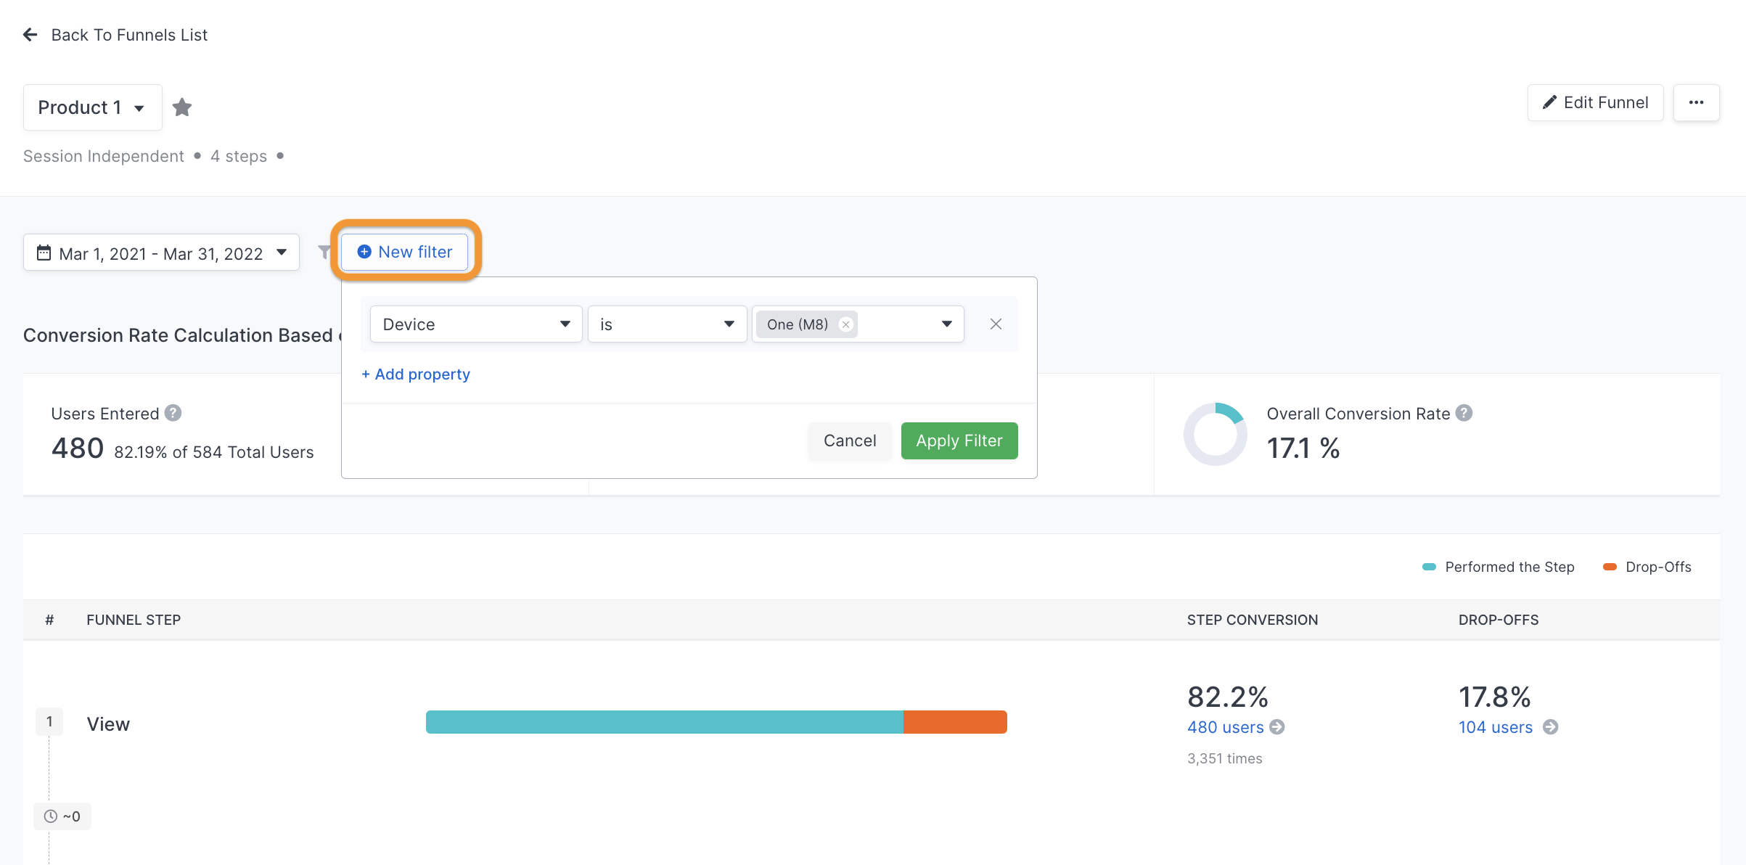1746x865 pixels.
Task: Delete the Device filter row
Action: click(x=996, y=324)
